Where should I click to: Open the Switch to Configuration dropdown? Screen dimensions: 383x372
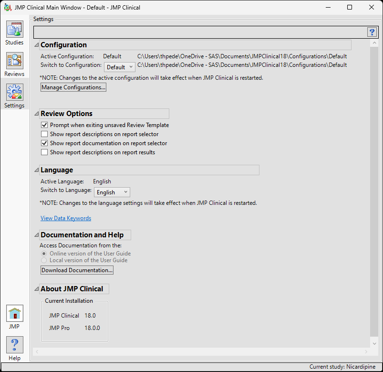click(120, 67)
